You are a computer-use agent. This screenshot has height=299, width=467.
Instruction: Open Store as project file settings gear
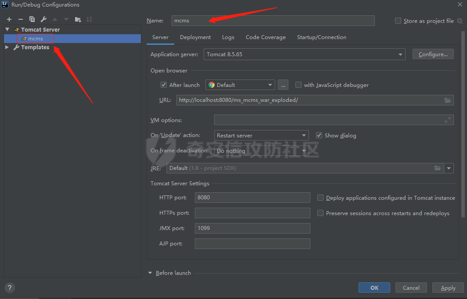(x=460, y=21)
